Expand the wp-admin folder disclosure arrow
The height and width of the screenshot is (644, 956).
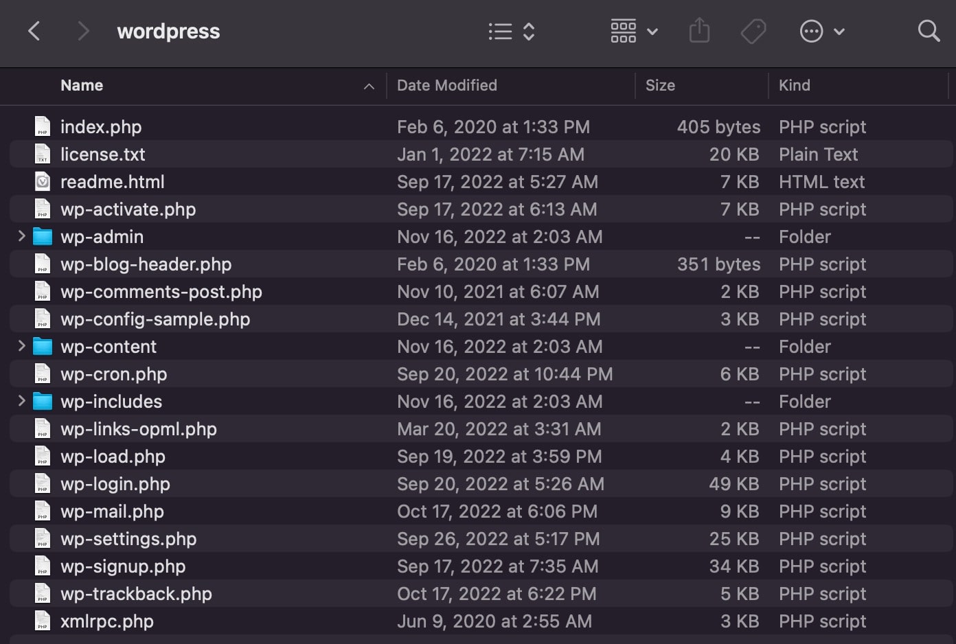[21, 236]
